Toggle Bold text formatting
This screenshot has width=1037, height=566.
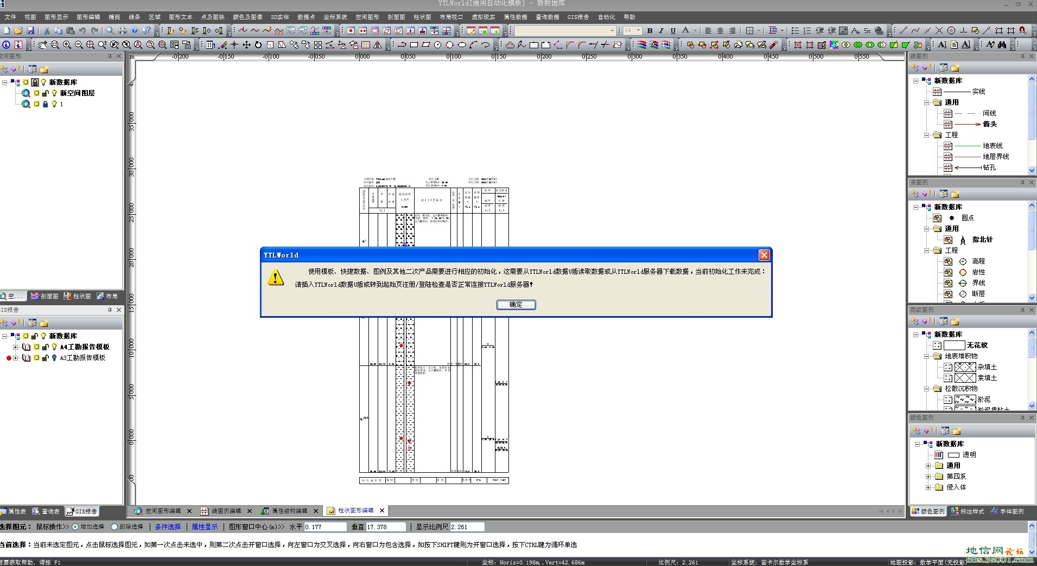(650, 30)
